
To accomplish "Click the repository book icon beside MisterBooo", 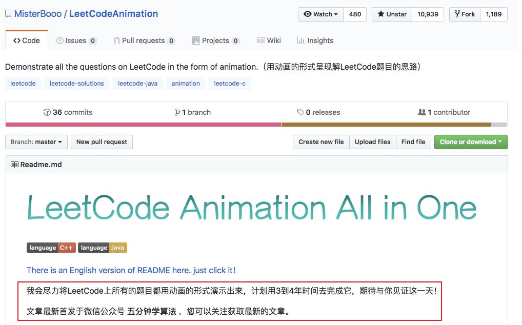I will [x=8, y=14].
